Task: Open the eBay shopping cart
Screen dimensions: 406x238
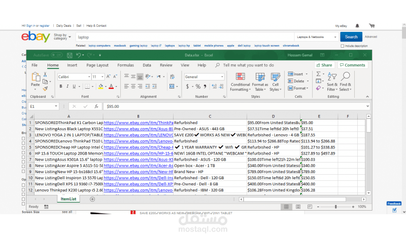Action: [x=372, y=26]
